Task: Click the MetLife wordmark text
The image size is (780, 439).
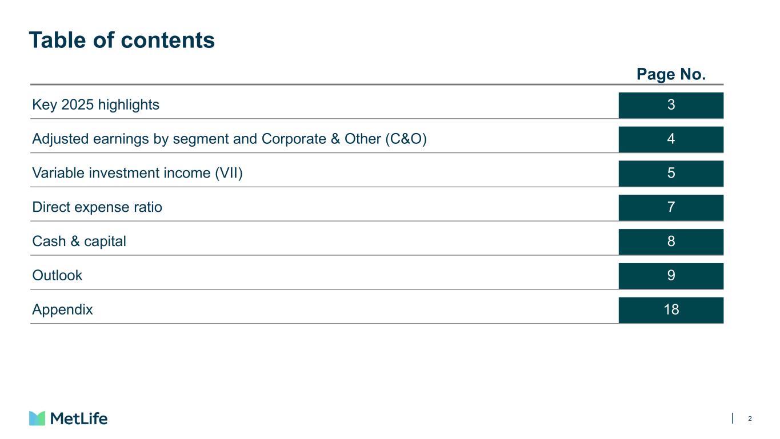Action: 79,418
